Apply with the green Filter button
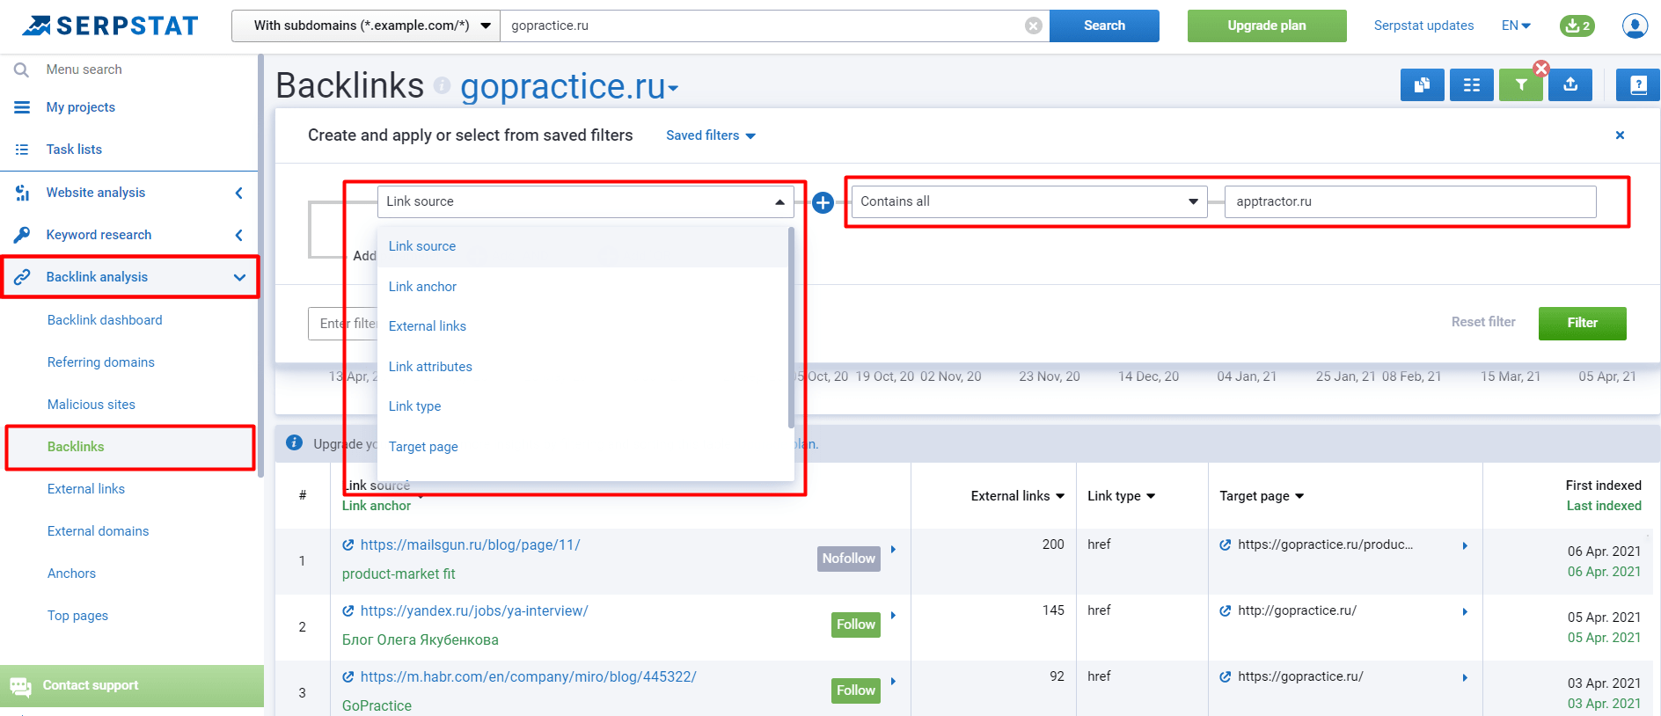1661x716 pixels. click(1582, 323)
